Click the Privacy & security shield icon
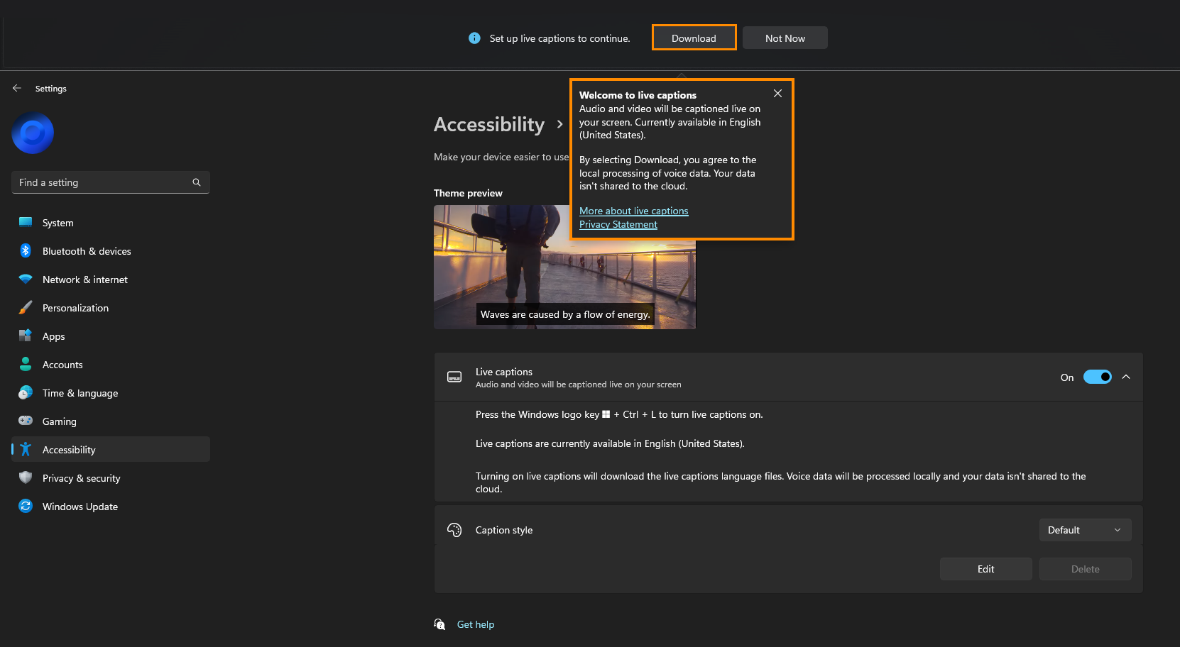 pyautogui.click(x=26, y=477)
